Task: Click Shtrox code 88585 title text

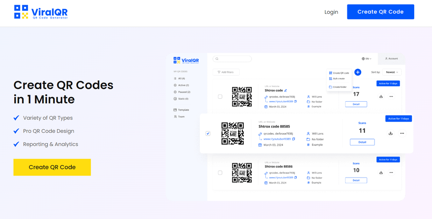Action: [274, 126]
